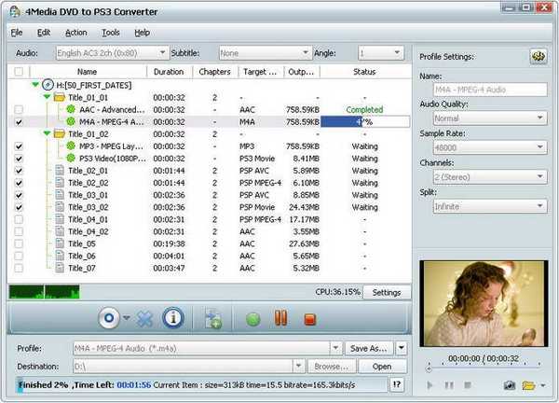Sort by the Duration column header

point(169,72)
